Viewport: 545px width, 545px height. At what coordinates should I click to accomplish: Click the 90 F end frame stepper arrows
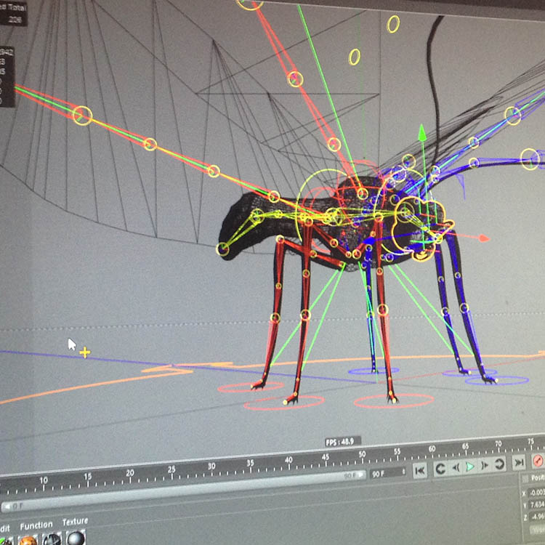pos(403,472)
